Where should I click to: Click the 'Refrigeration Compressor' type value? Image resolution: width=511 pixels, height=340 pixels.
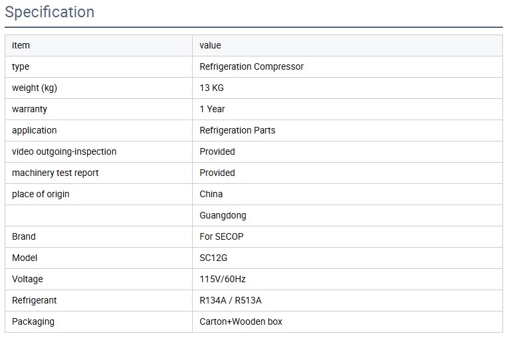pos(251,66)
